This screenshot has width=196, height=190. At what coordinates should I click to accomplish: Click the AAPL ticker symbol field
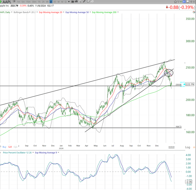click(x=7, y=2)
